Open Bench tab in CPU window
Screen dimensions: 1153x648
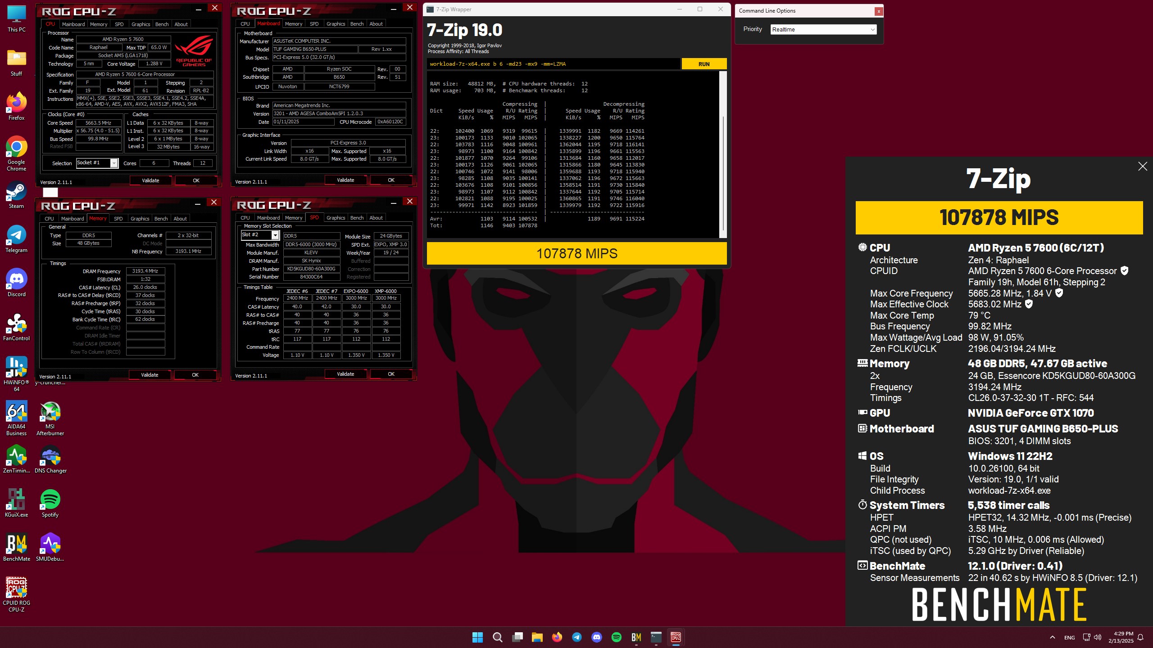(162, 24)
